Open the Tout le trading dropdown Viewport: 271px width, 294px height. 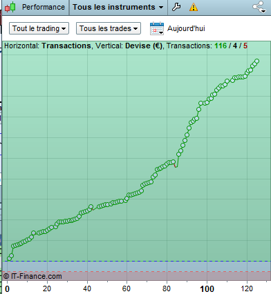[39, 28]
